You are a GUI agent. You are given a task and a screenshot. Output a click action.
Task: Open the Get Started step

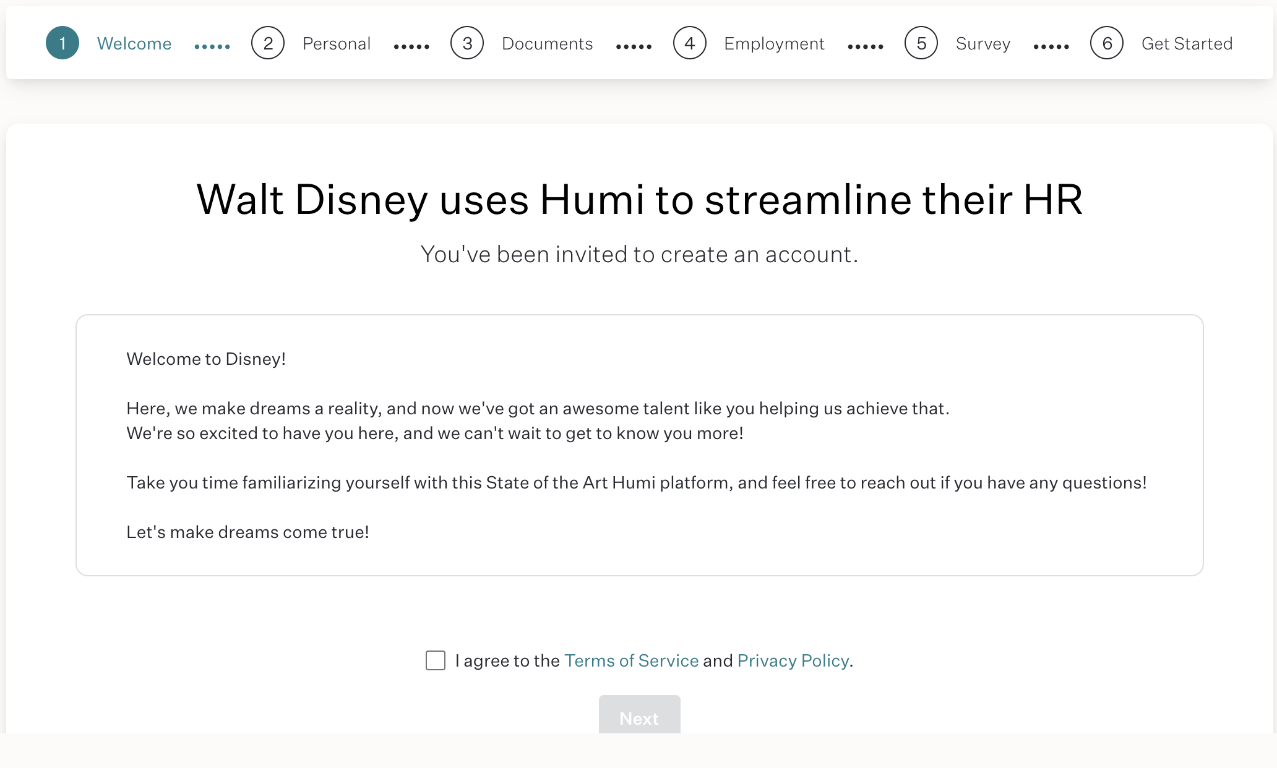click(x=1187, y=43)
